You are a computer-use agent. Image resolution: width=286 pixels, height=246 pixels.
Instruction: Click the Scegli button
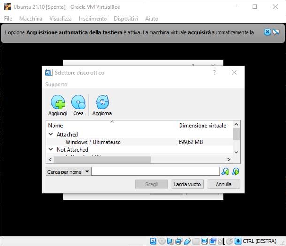point(151,184)
